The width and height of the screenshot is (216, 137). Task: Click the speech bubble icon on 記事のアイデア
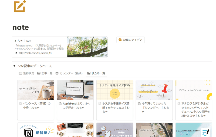pos(120,40)
